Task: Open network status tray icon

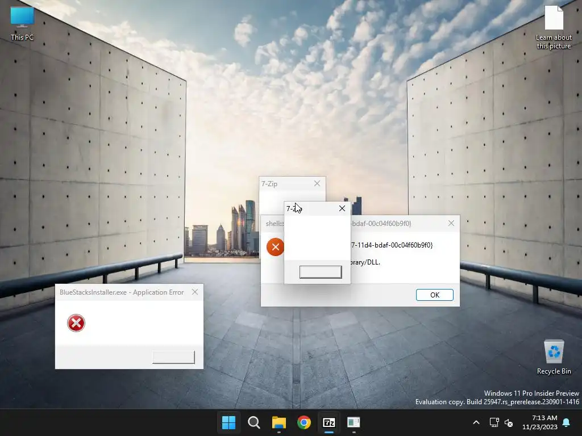Action: pos(494,422)
